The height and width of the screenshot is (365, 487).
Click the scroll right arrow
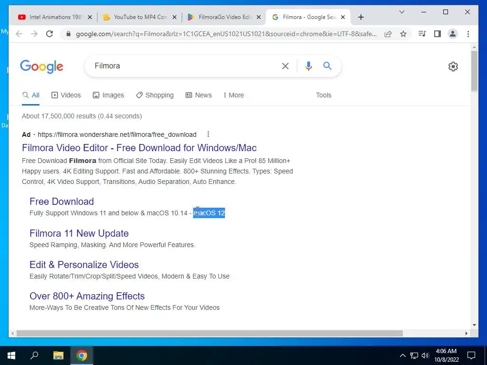pos(467,333)
